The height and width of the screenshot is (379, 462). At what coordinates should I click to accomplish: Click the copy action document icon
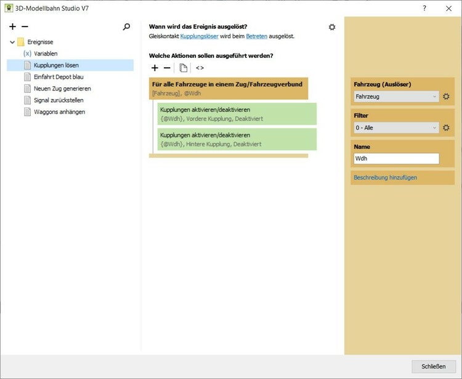[184, 68]
